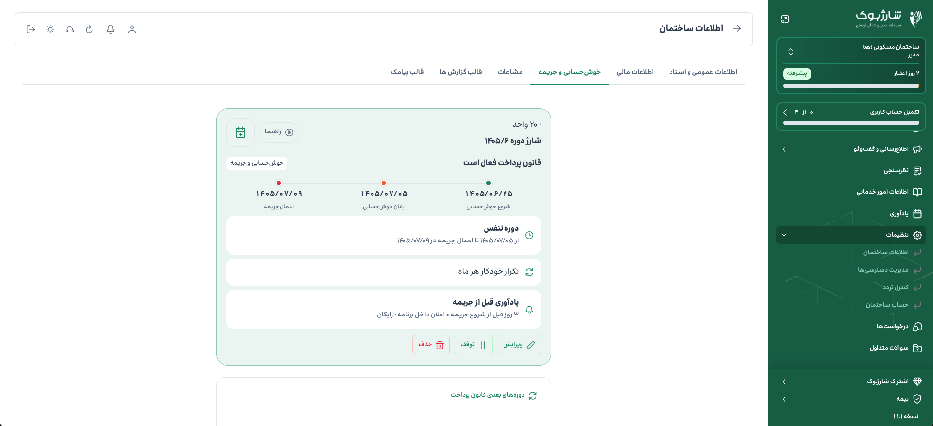The width and height of the screenshot is (933, 426).
Task: Open نظرسنجی in the sidebar
Action: (851, 171)
